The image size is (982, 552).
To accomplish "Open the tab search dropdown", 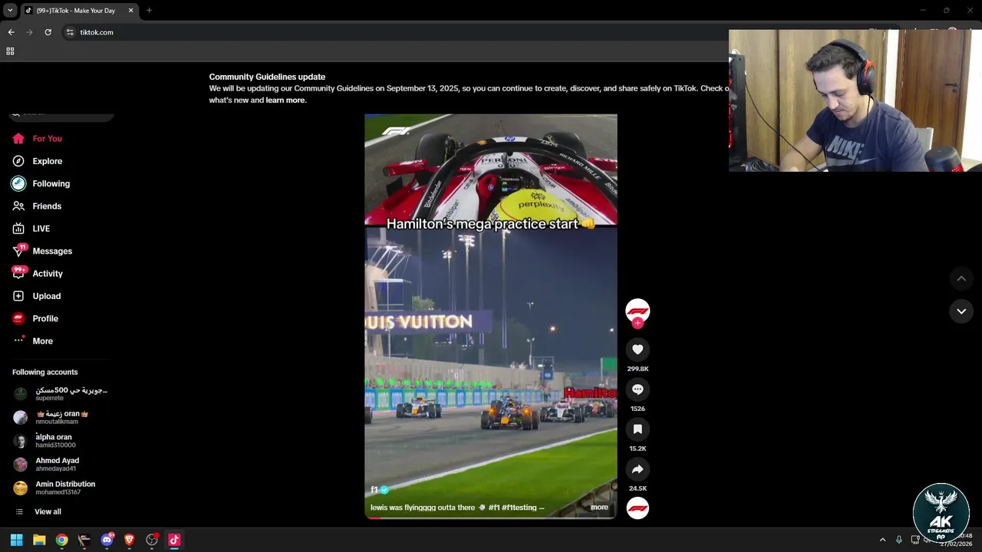I will point(10,11).
